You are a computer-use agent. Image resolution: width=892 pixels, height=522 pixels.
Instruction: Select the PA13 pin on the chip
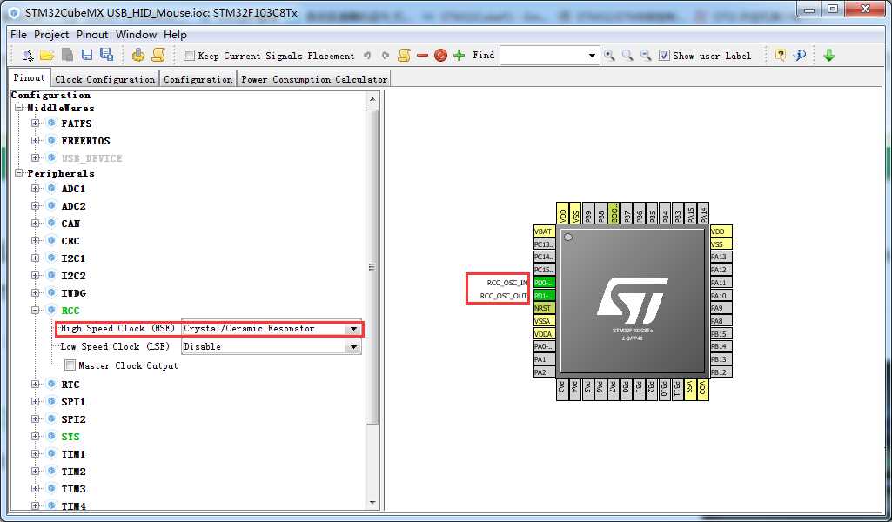(721, 257)
